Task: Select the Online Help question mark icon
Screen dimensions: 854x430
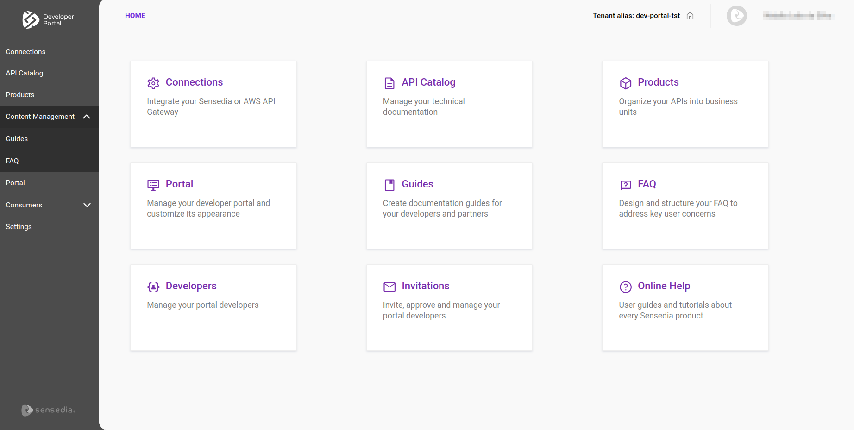Action: (626, 287)
